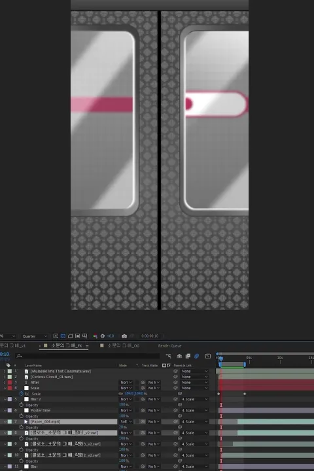Click the 0:00:00:10 preview timecode

click(150, 336)
